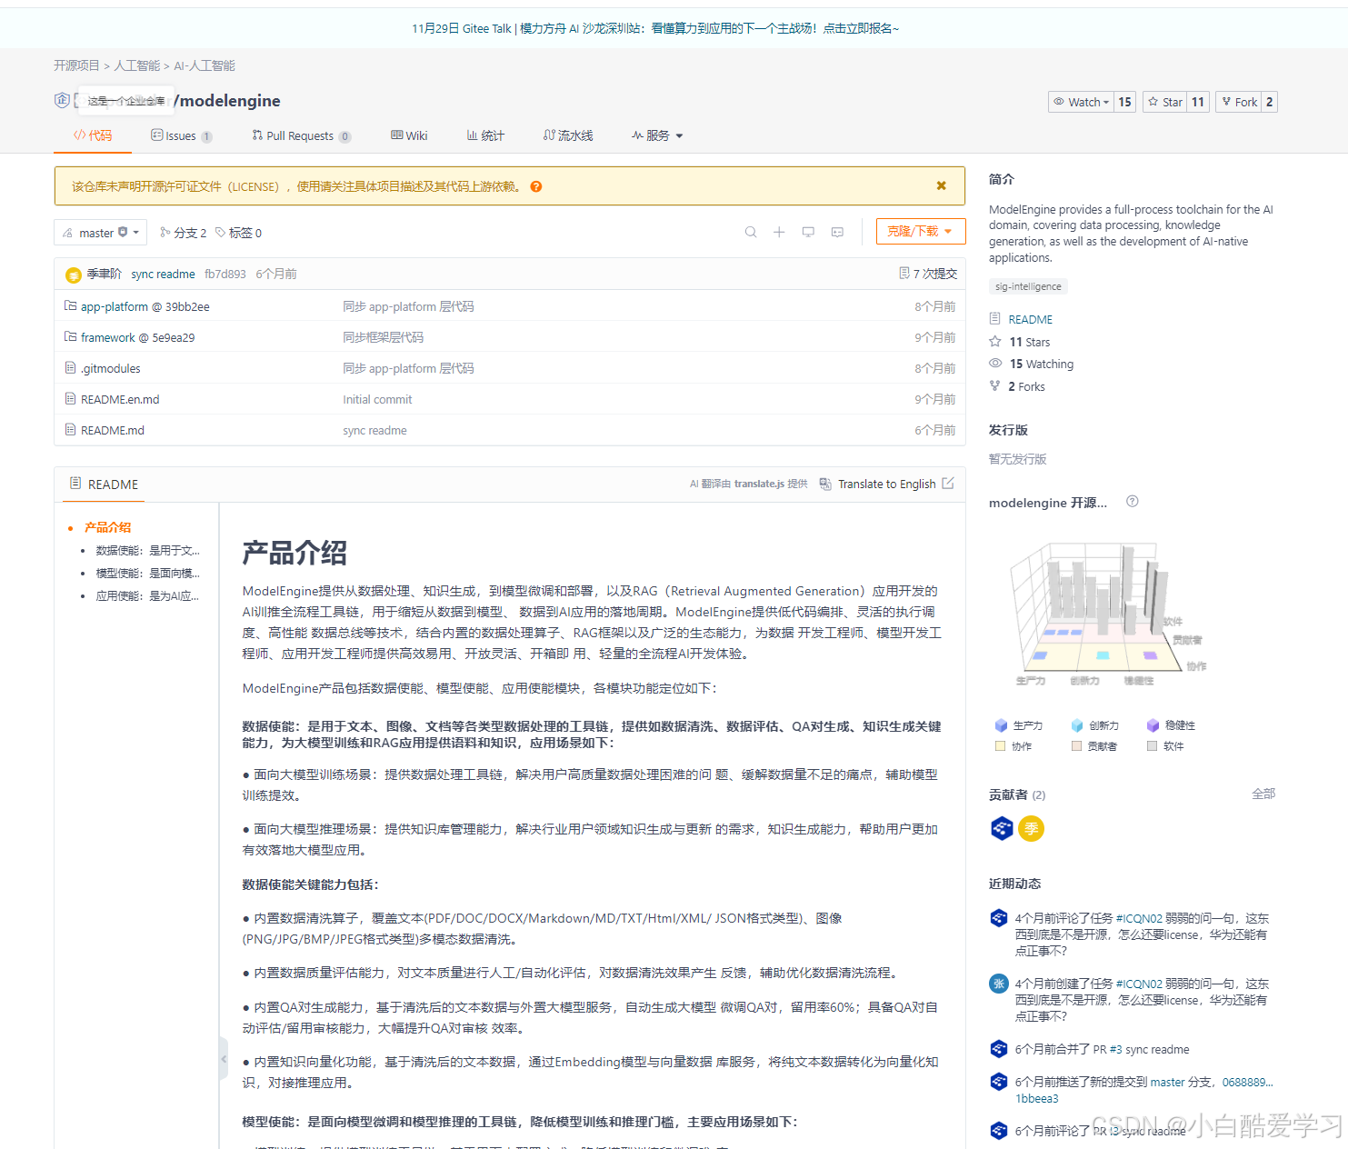
Task: View the 7 次提交 commit history
Action: tap(928, 274)
